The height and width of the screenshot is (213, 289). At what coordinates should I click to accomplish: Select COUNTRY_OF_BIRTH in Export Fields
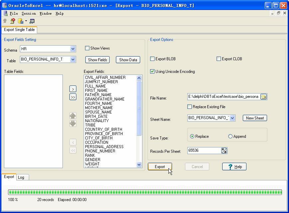[104, 129]
